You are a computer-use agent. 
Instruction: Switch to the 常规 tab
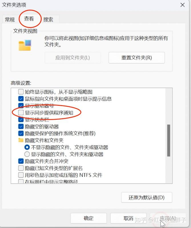(10, 19)
